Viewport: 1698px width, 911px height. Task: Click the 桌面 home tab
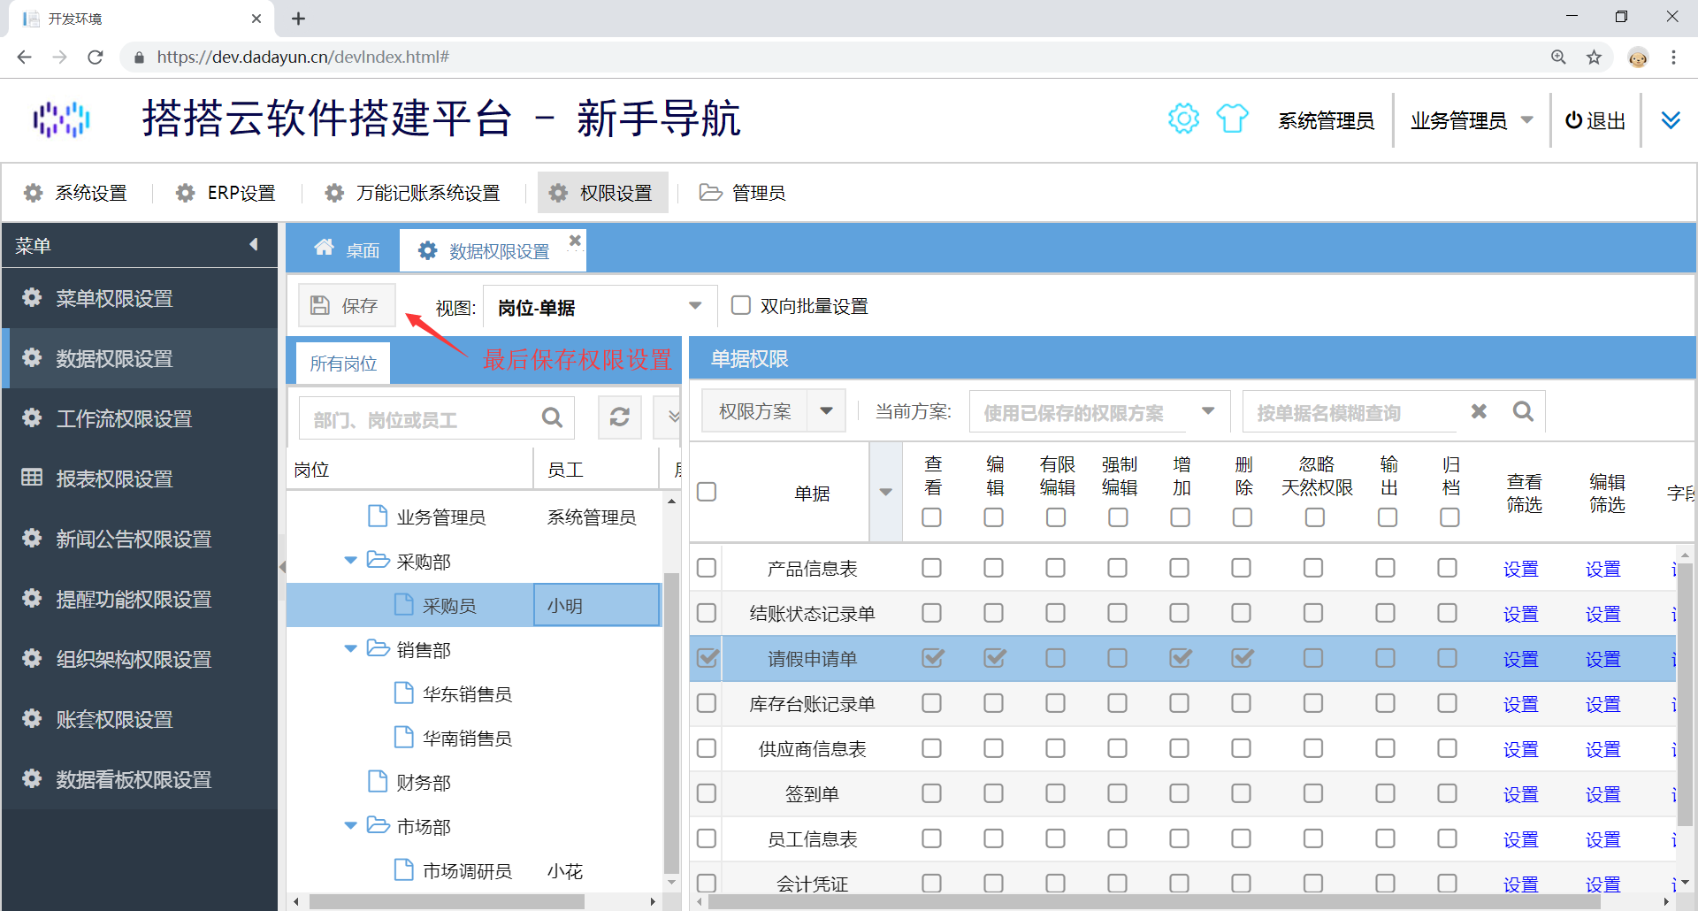pos(348,250)
